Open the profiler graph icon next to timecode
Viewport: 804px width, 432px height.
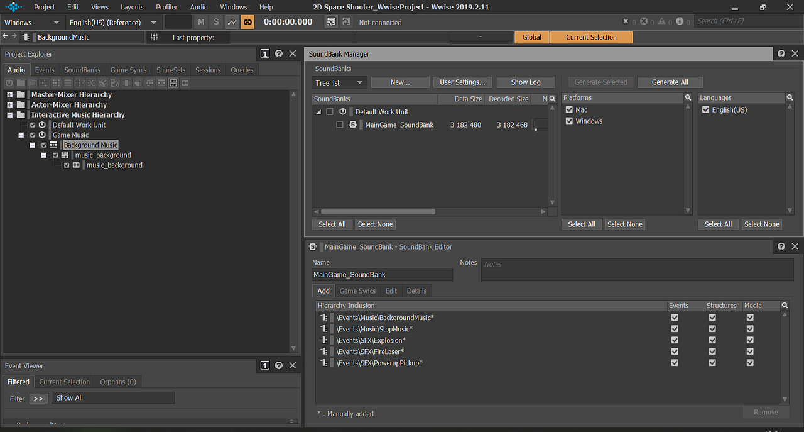(x=232, y=22)
